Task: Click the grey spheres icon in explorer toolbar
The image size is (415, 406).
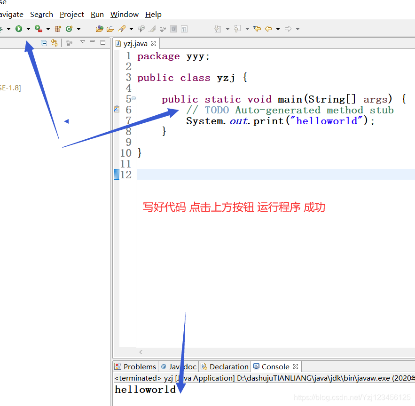Action: (x=70, y=43)
